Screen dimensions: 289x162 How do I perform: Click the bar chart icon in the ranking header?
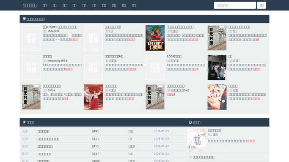(190, 122)
